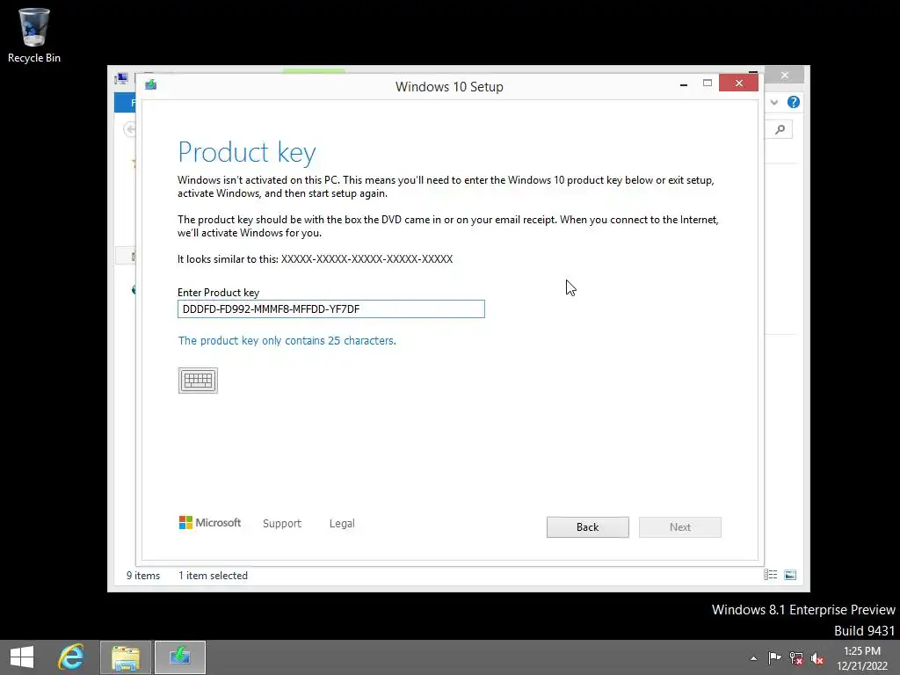Screen dimensions: 900x675
Task: Click the '9 items' status text
Action: coord(143,575)
